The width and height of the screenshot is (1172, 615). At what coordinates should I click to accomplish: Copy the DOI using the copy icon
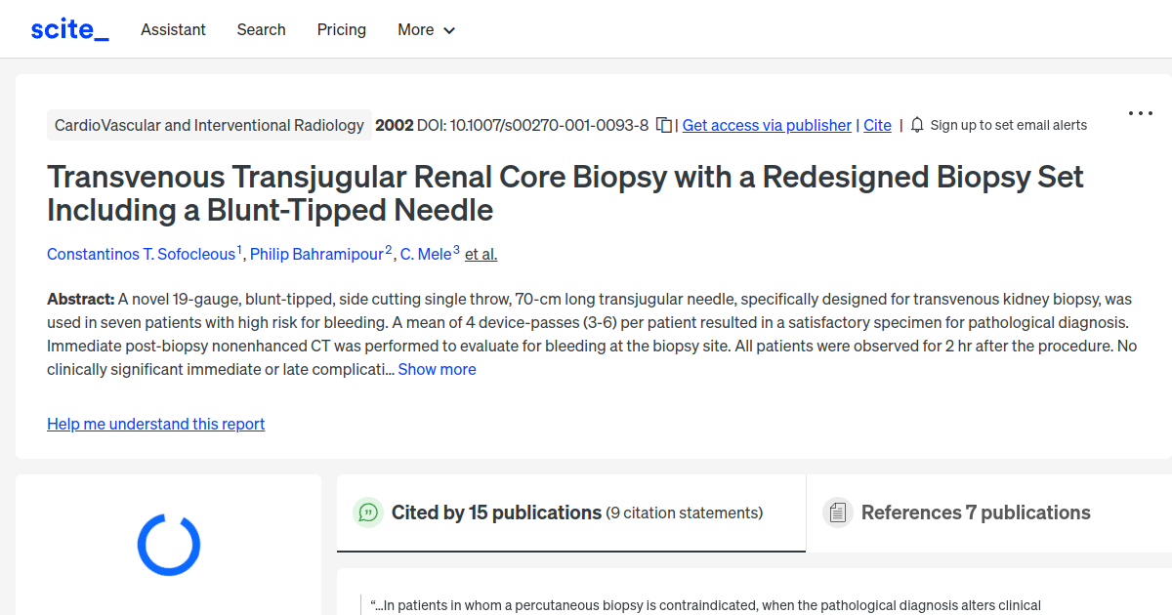click(x=663, y=125)
